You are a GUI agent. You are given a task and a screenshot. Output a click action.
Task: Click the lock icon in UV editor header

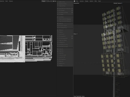52,1
